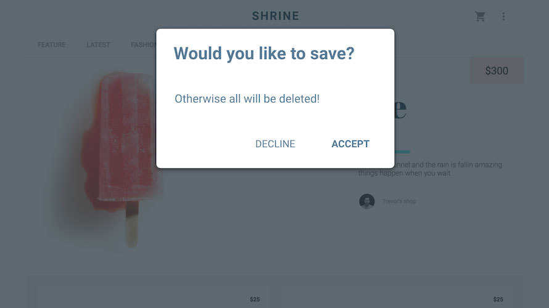Click the "Would you like to save?" heading
Screen dimensions: 549x308
coord(264,54)
